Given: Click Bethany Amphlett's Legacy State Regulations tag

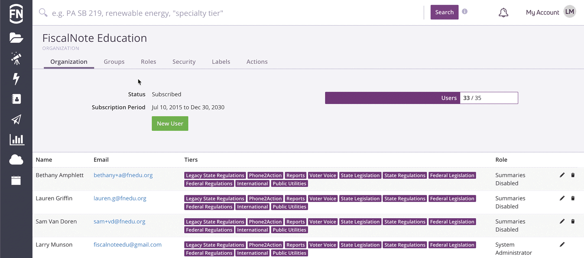Looking at the screenshot, I should pyautogui.click(x=215, y=176).
